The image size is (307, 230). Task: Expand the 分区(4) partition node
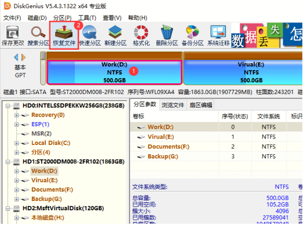(17, 153)
